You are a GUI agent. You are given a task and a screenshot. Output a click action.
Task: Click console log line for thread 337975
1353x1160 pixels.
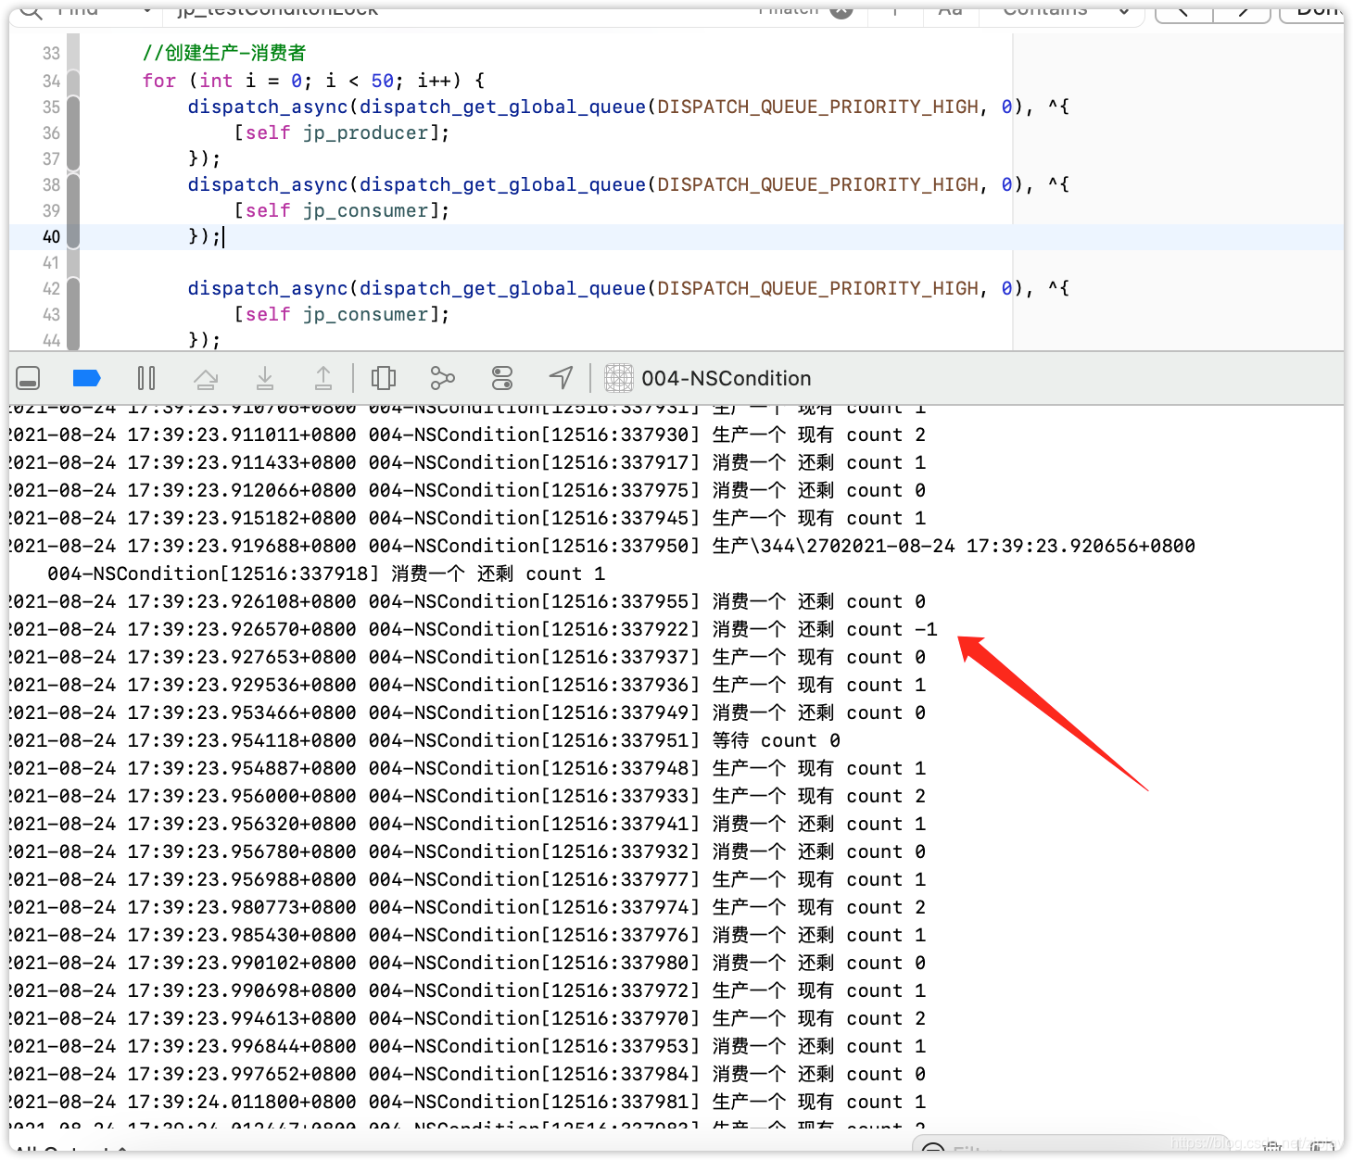point(467,490)
